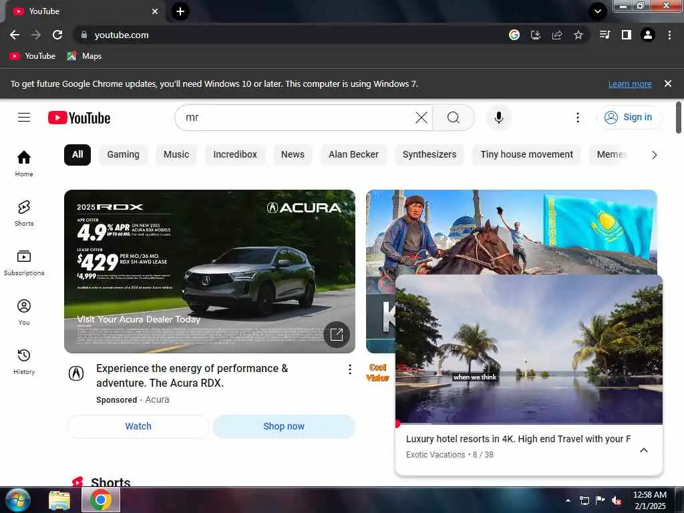Click the Watch button under Acura ad
The height and width of the screenshot is (513, 684).
coord(138,426)
